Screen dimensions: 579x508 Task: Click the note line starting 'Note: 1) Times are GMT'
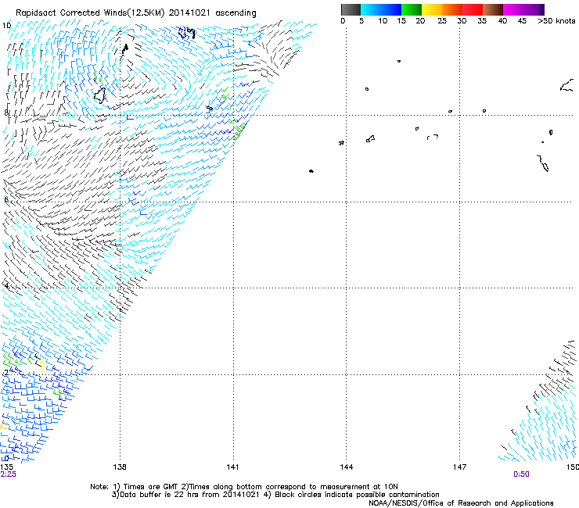coord(243,487)
